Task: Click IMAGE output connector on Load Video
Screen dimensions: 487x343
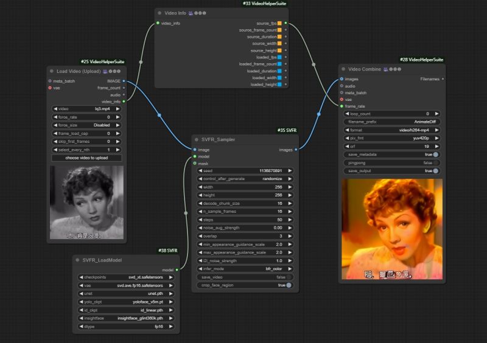Action: 124,81
